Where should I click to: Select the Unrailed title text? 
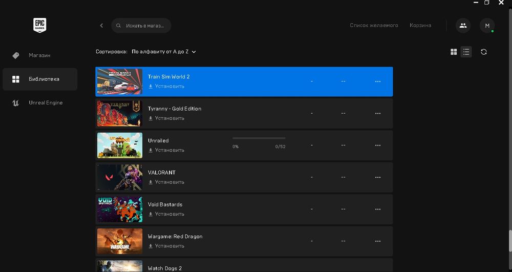158,141
